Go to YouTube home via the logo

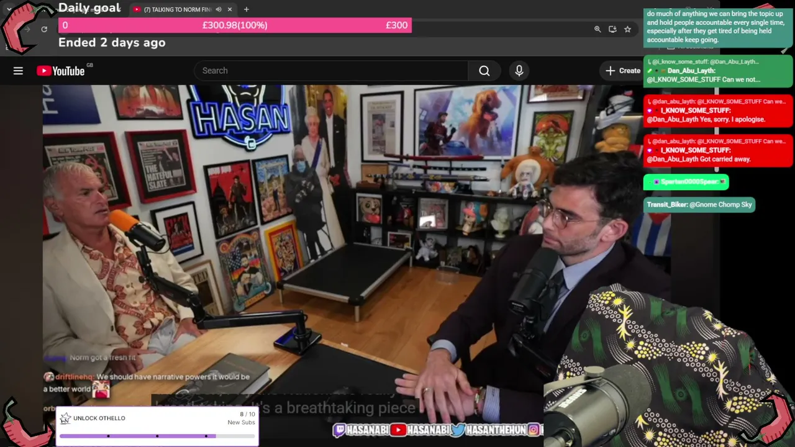(61, 71)
